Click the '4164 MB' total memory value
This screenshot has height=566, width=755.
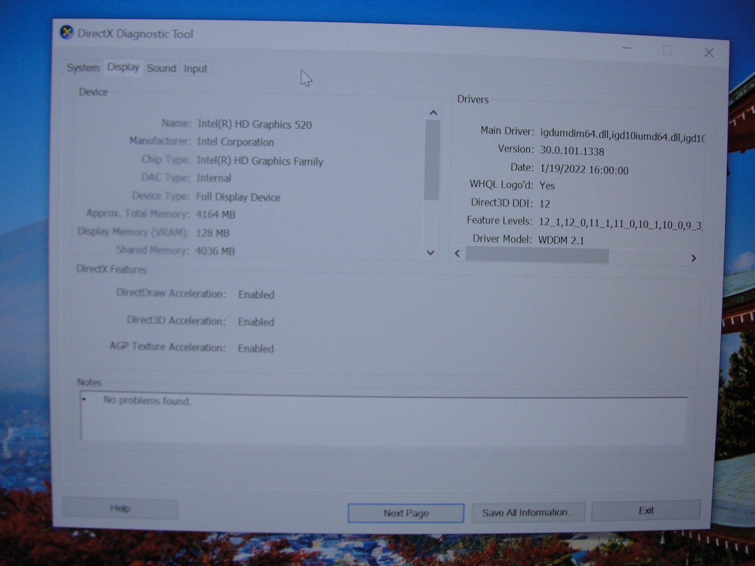tap(216, 215)
